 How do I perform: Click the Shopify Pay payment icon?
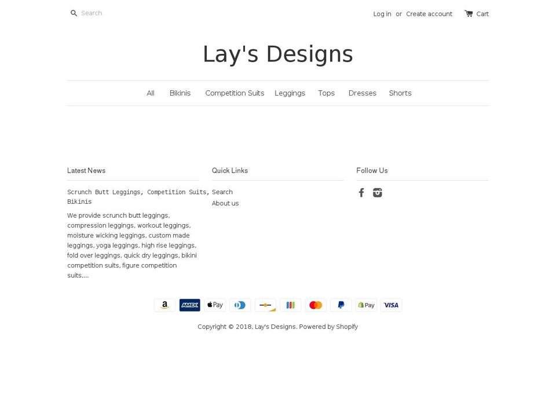(x=366, y=305)
